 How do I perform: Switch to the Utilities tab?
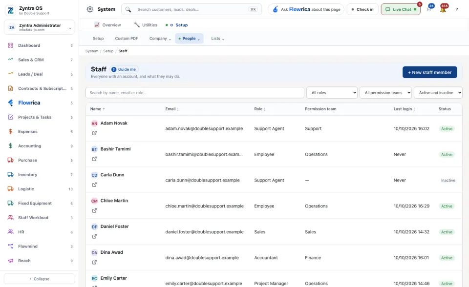click(x=146, y=25)
